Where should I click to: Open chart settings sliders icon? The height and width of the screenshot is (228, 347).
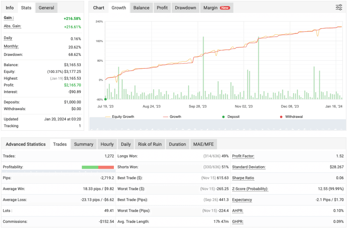pos(339,7)
